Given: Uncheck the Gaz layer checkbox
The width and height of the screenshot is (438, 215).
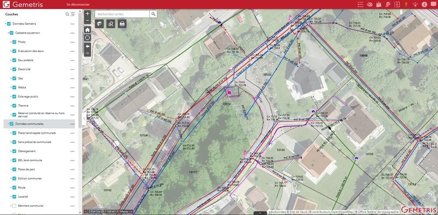Looking at the screenshot, I should tap(14, 79).
